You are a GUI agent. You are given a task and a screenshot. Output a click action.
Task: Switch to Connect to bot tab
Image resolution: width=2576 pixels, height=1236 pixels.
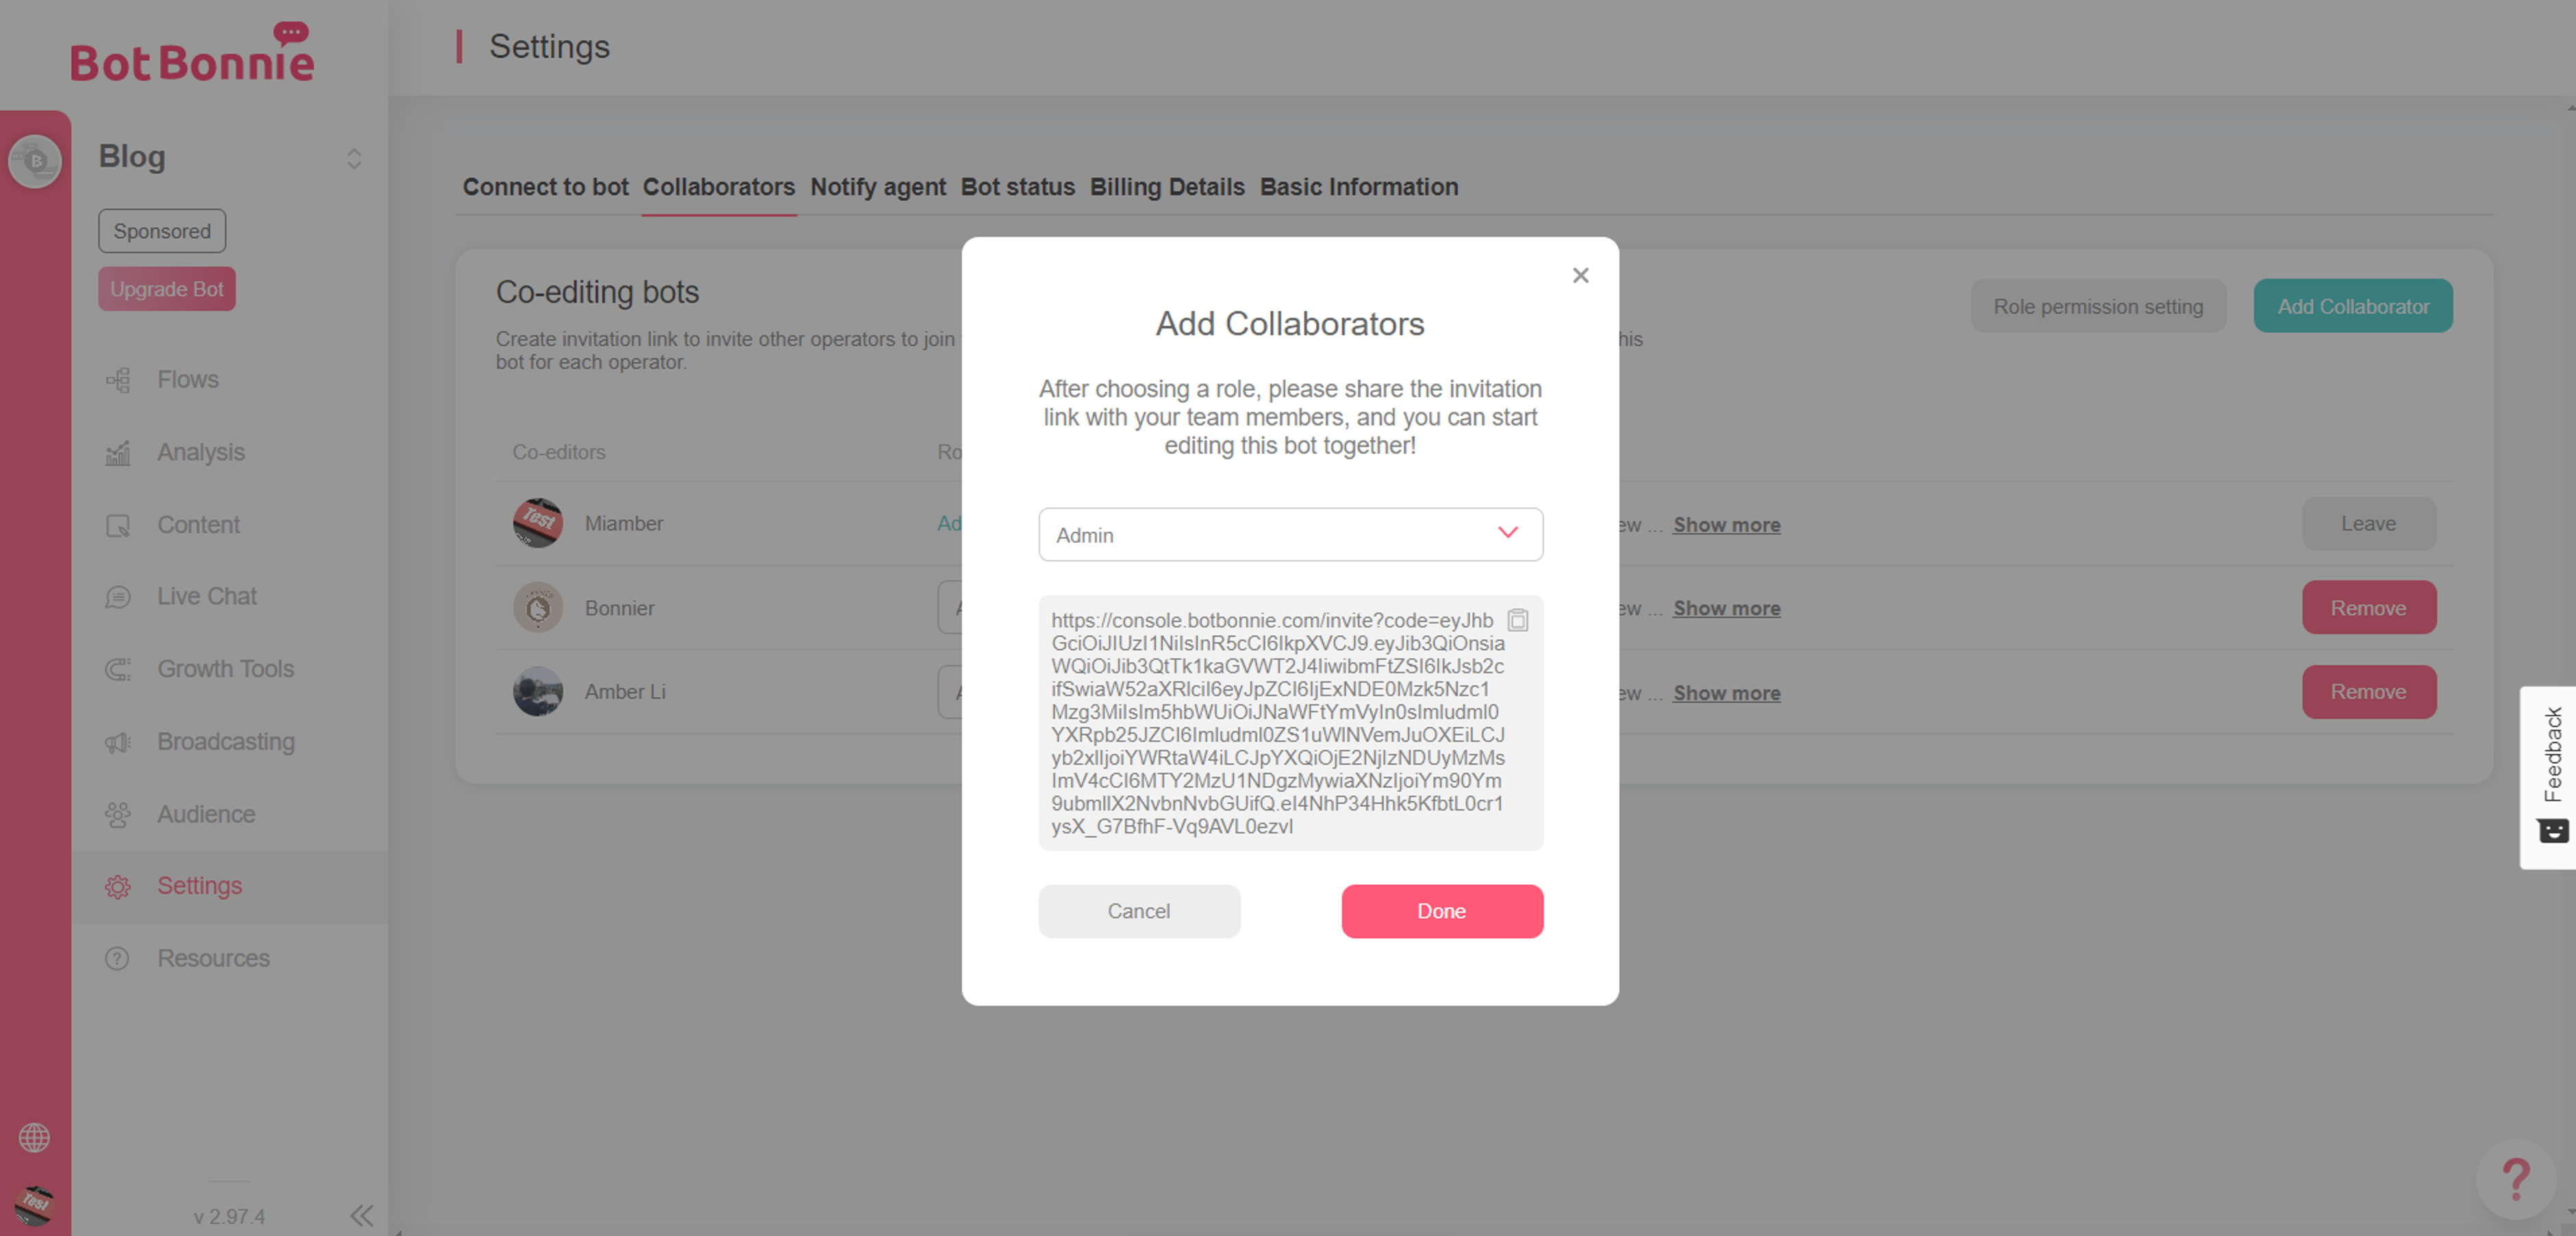(x=545, y=187)
